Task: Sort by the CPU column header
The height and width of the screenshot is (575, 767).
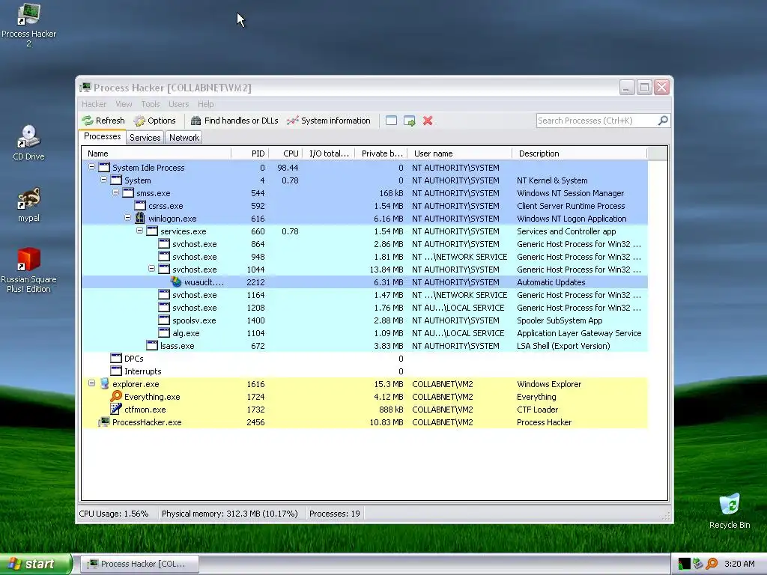Action: [x=285, y=153]
